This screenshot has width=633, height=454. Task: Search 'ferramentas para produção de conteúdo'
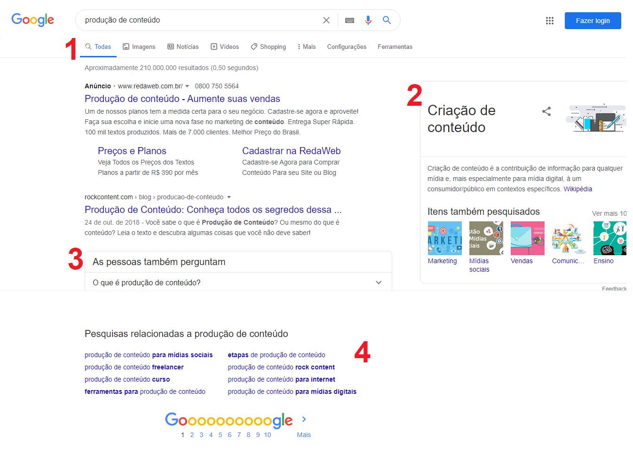pyautogui.click(x=145, y=391)
